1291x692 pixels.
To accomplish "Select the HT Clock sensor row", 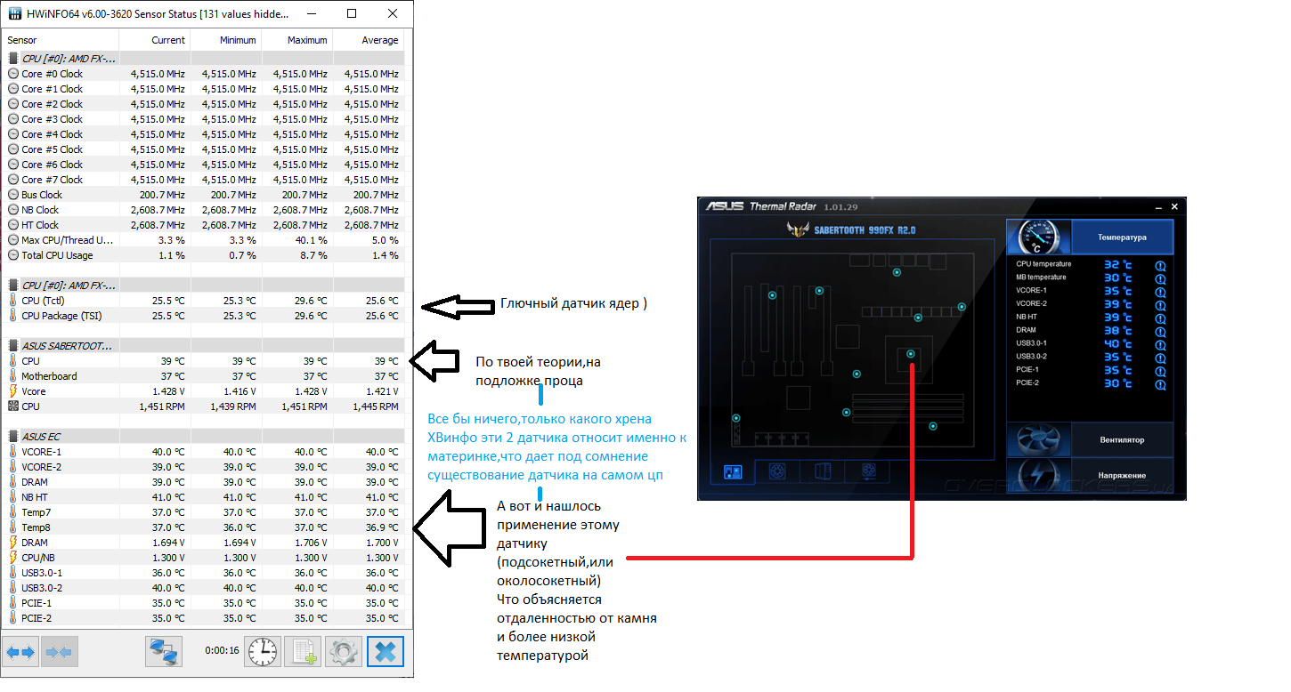I will 204,225.
